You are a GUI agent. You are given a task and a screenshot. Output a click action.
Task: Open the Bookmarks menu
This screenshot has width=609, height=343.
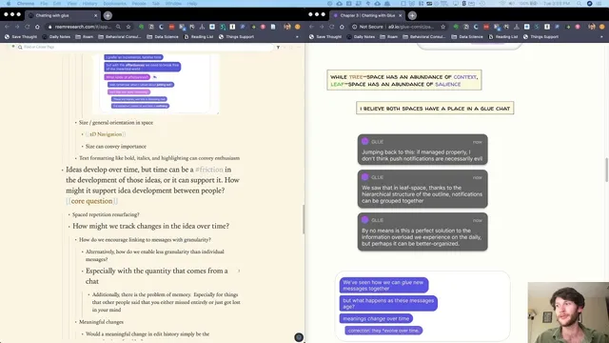coord(114,4)
